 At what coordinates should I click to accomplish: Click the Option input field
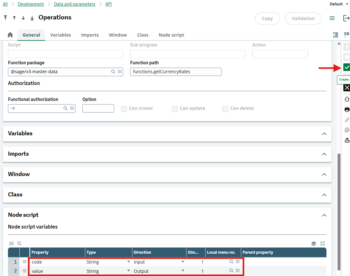coord(98,108)
